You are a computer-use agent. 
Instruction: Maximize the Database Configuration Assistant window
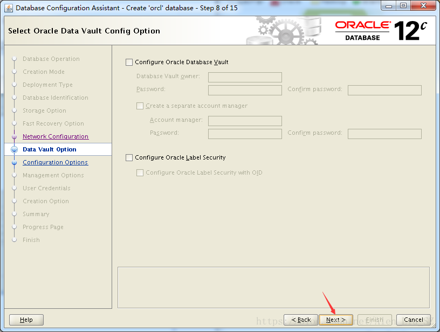click(403, 6)
